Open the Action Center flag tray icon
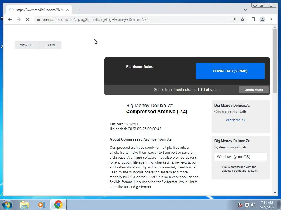The width and height of the screenshot is (281, 210). click(x=240, y=205)
